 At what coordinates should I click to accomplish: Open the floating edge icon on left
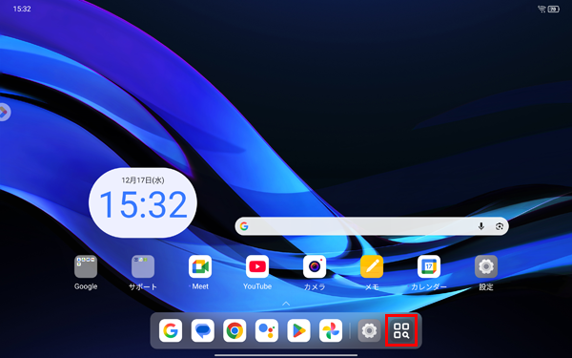click(4, 112)
